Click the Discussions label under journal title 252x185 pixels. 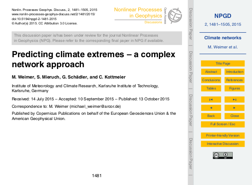pyautogui.click(x=153, y=22)
